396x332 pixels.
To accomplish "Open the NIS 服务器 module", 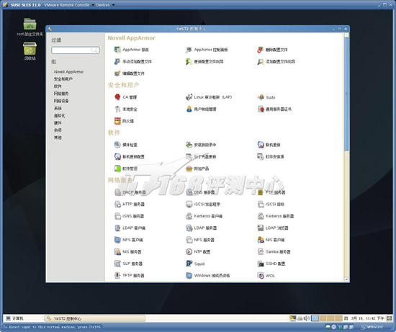I will coord(127,251).
